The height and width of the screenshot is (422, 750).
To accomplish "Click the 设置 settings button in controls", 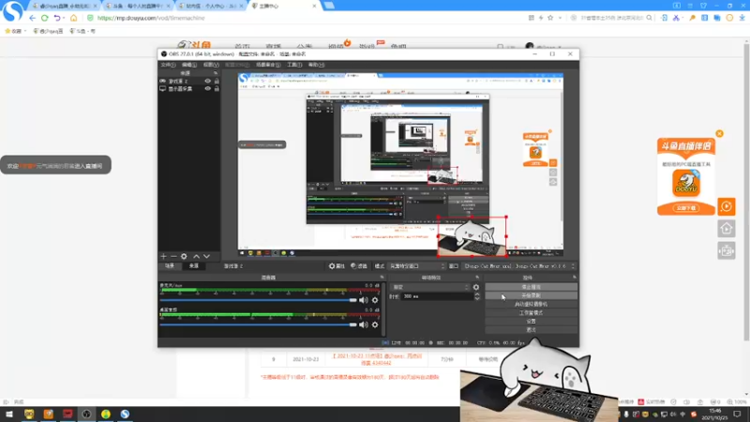I will tap(531, 322).
